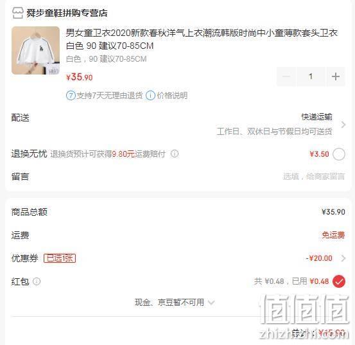The height and width of the screenshot is (345, 355).
Task: Click the 快递运输 delivery method text
Action: tap(316, 117)
